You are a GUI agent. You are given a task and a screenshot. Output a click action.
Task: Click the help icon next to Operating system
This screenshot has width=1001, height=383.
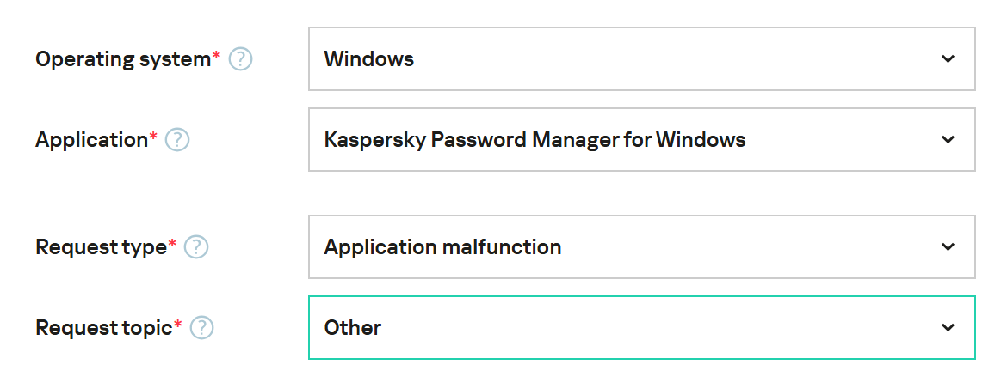pyautogui.click(x=240, y=59)
